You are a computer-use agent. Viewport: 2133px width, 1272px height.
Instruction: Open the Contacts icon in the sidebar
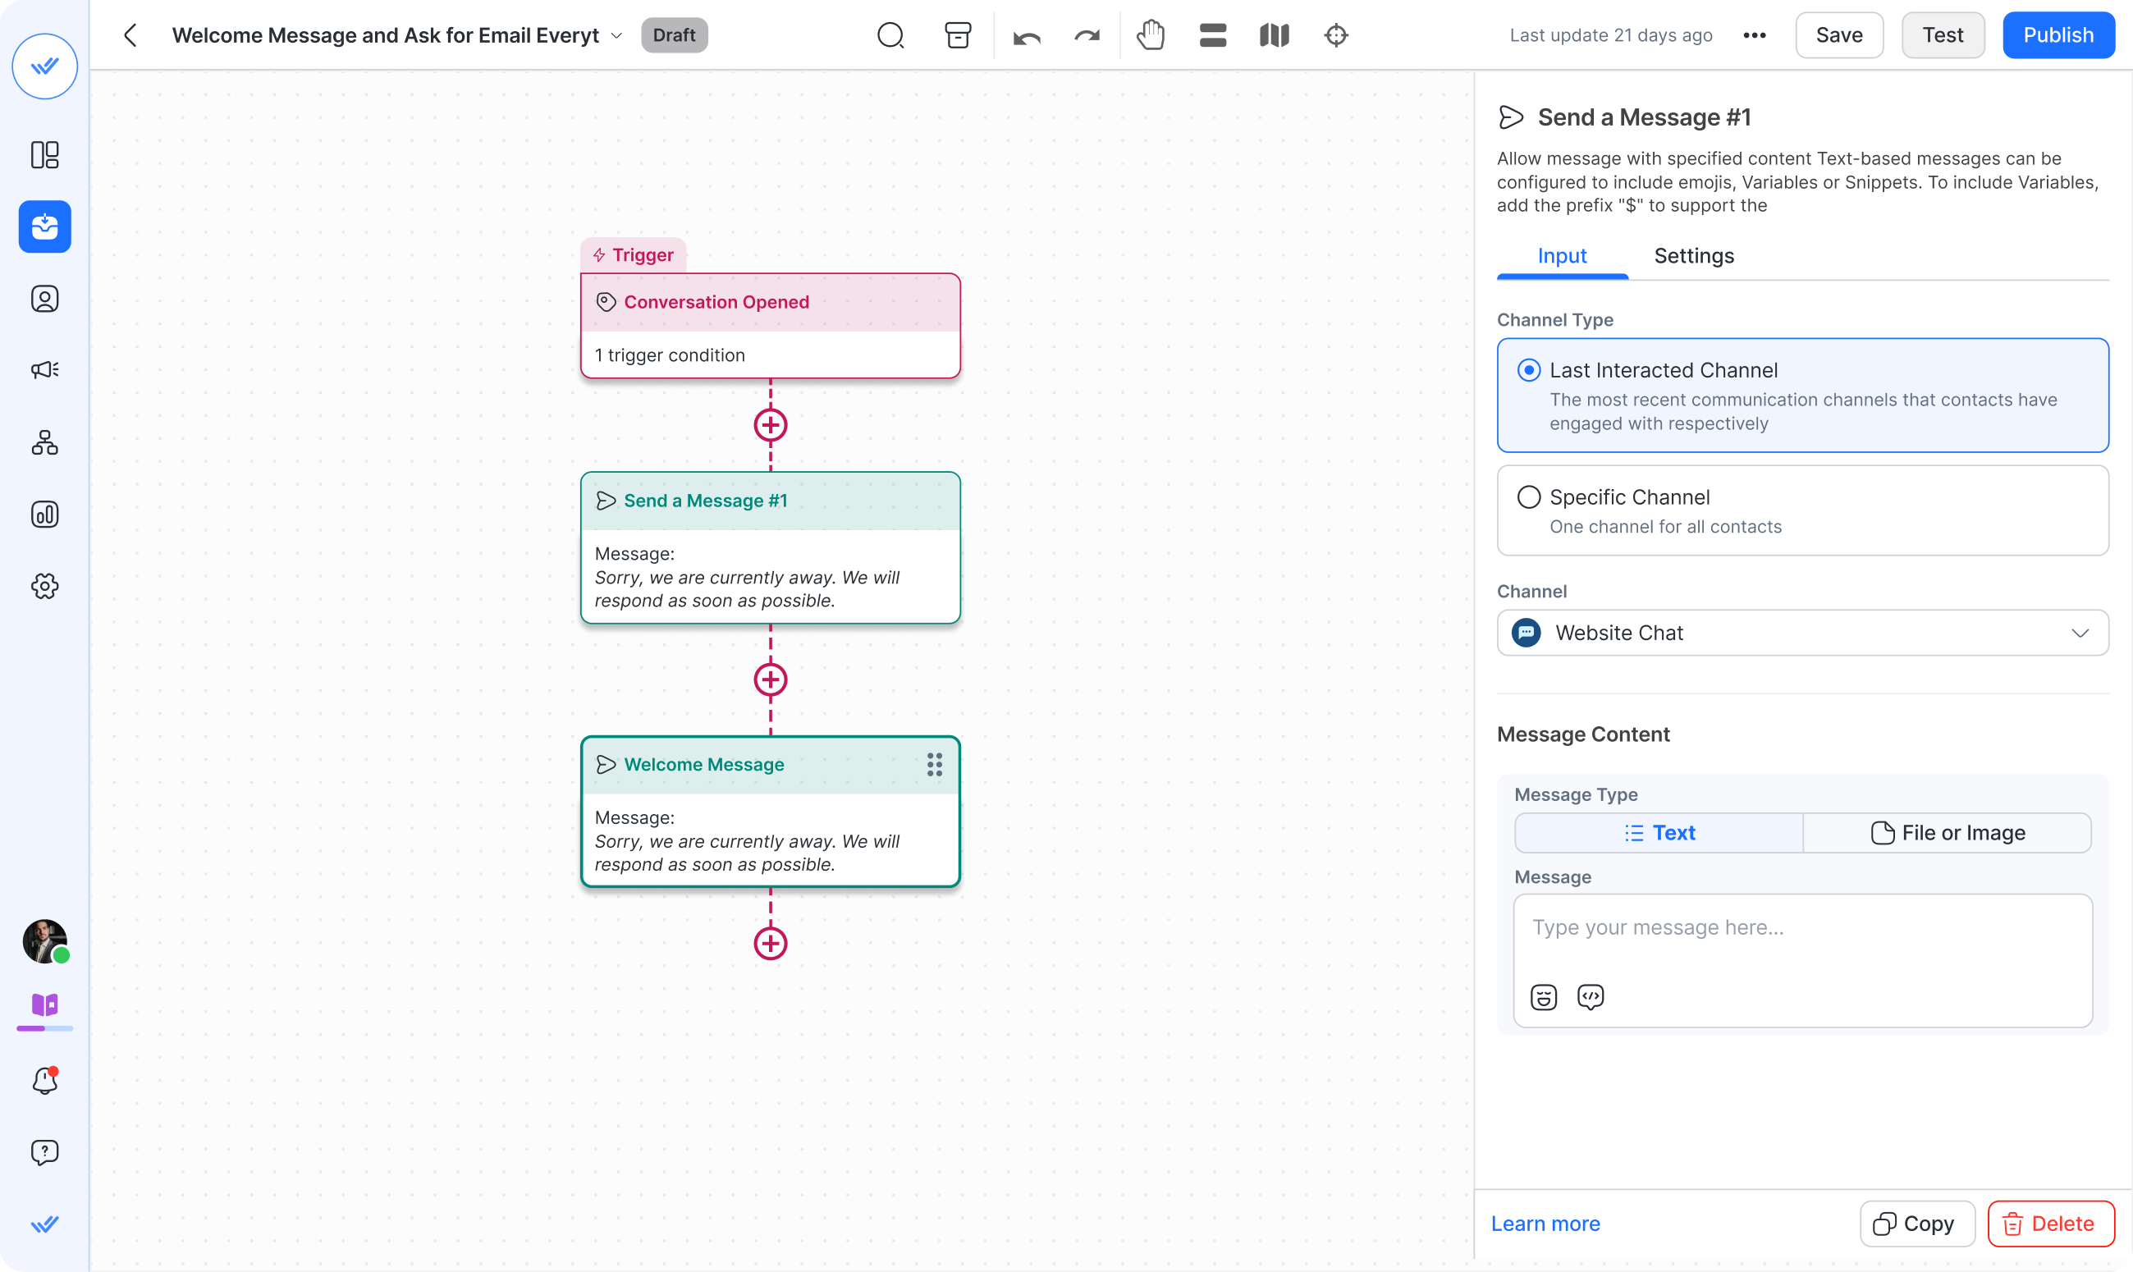(44, 298)
